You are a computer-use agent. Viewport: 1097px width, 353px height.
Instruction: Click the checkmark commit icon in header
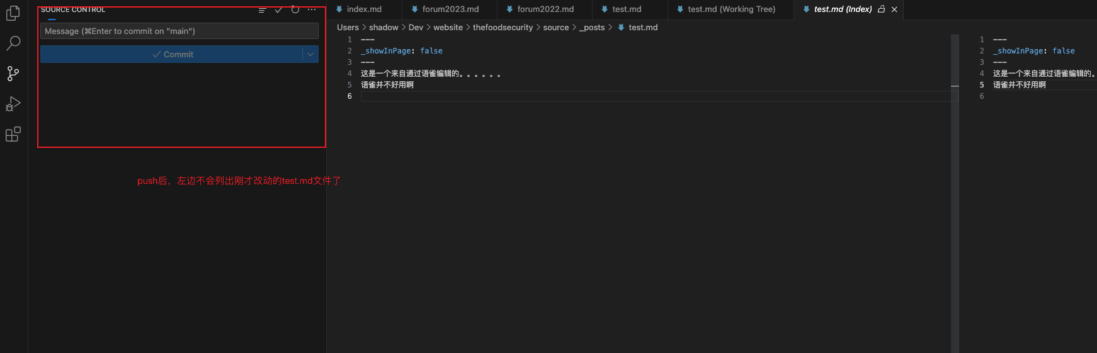(x=278, y=9)
